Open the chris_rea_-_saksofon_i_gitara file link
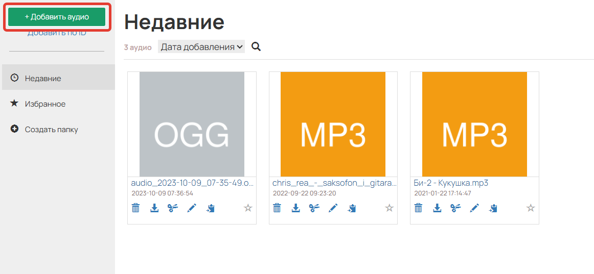Viewport: 594px width, 274px height. [x=334, y=183]
